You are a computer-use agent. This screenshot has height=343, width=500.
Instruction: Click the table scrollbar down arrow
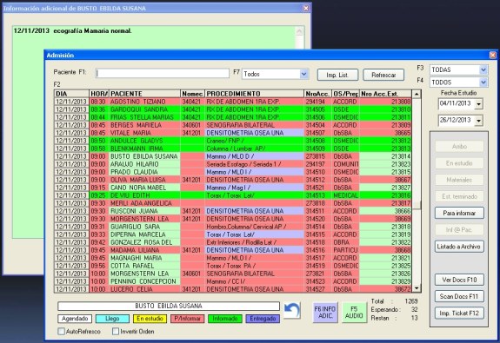417,288
